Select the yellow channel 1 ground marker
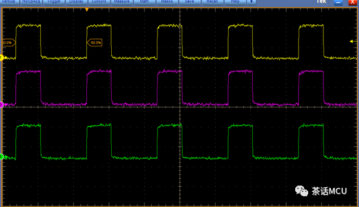This screenshot has width=359, height=207. 3,58
